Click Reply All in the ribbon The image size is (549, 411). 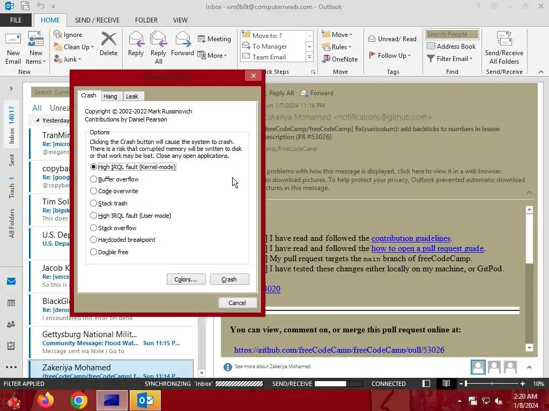158,48
